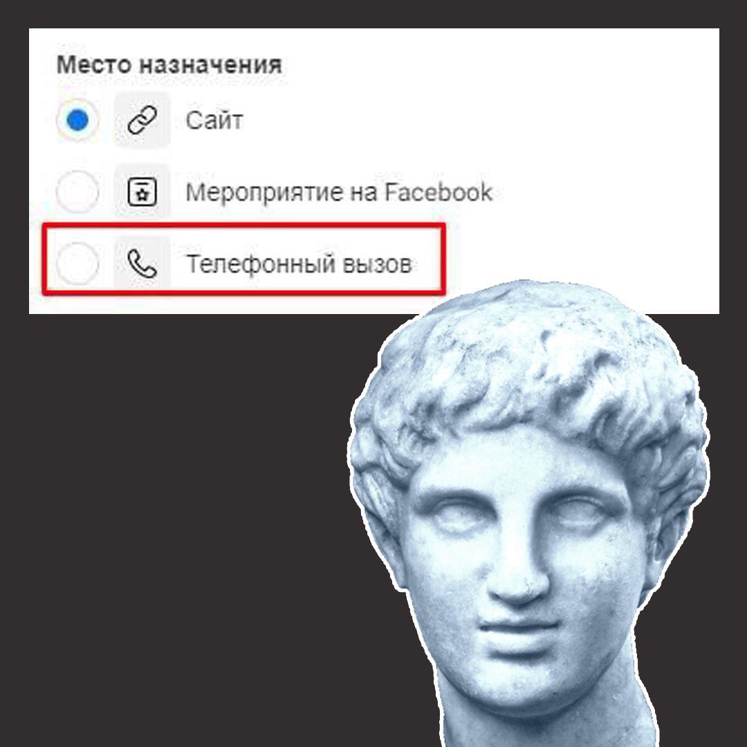Viewport: 747px width, 747px height.
Task: Click the chain link icon beside Сайт
Action: click(x=142, y=120)
